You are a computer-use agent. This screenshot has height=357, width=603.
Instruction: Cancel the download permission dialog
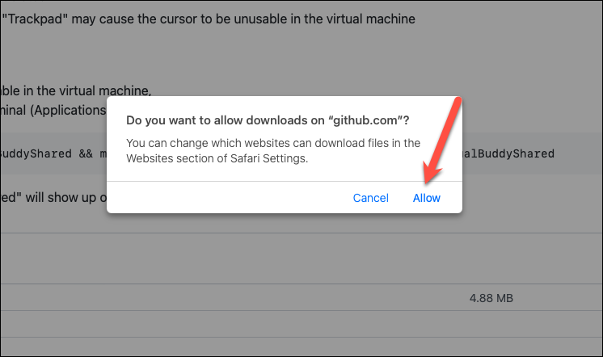[x=371, y=198]
